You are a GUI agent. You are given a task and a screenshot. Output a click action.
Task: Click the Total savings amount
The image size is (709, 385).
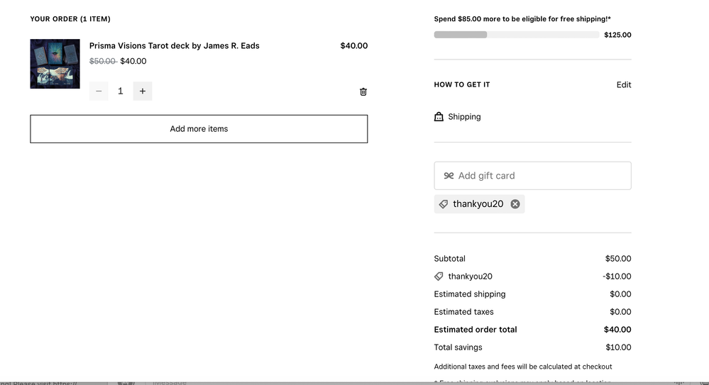(x=617, y=347)
